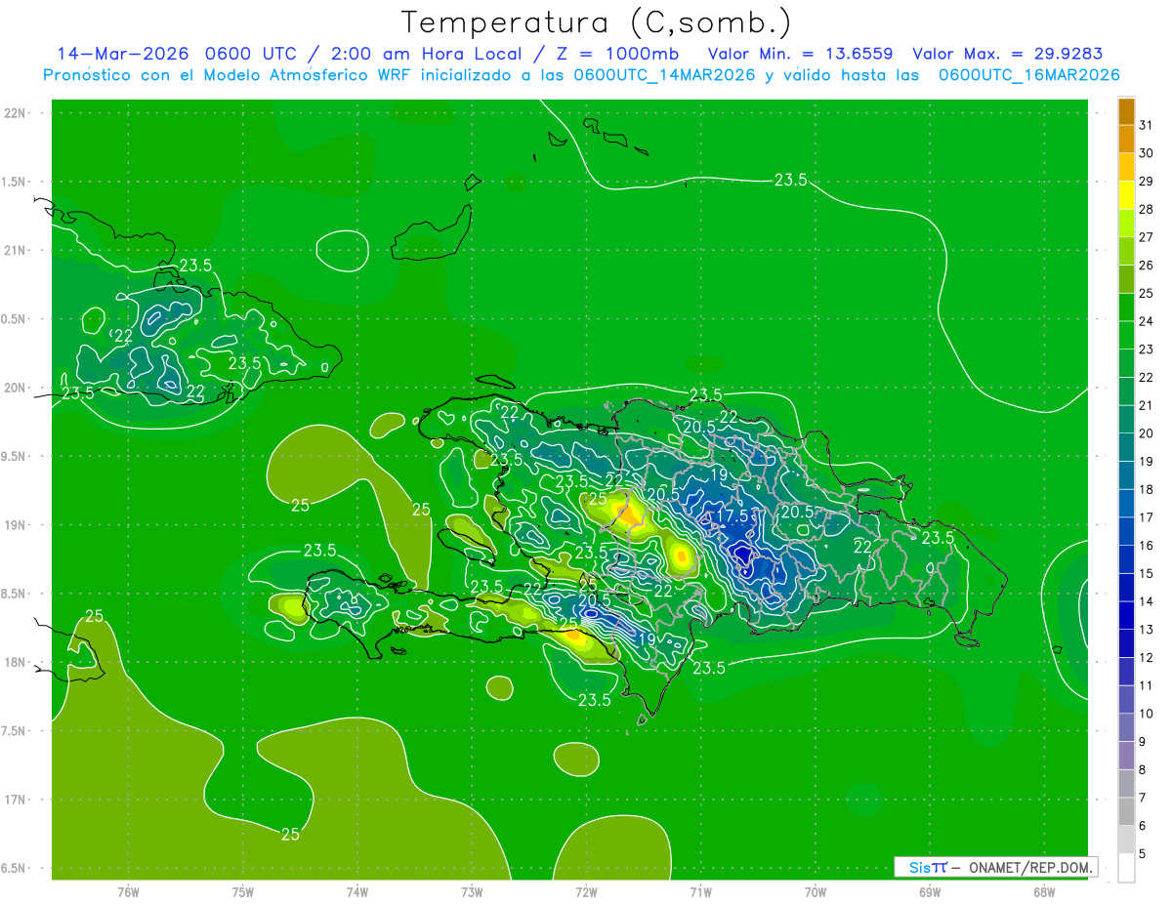The image size is (1172, 905).
Task: Click latitude axis label "19N"
Action: click(14, 525)
